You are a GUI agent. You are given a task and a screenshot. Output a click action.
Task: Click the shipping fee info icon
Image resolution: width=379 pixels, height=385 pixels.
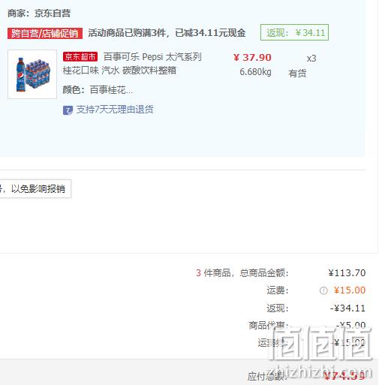coord(323,290)
